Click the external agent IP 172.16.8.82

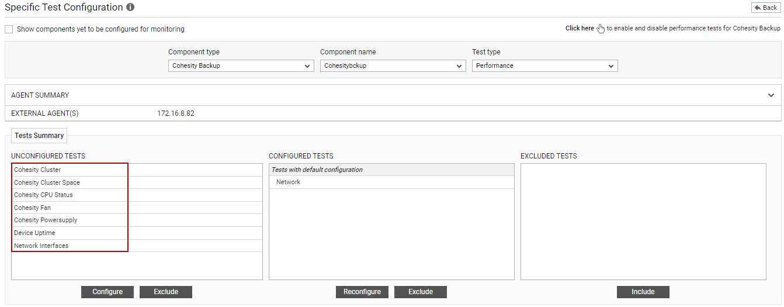coord(176,113)
